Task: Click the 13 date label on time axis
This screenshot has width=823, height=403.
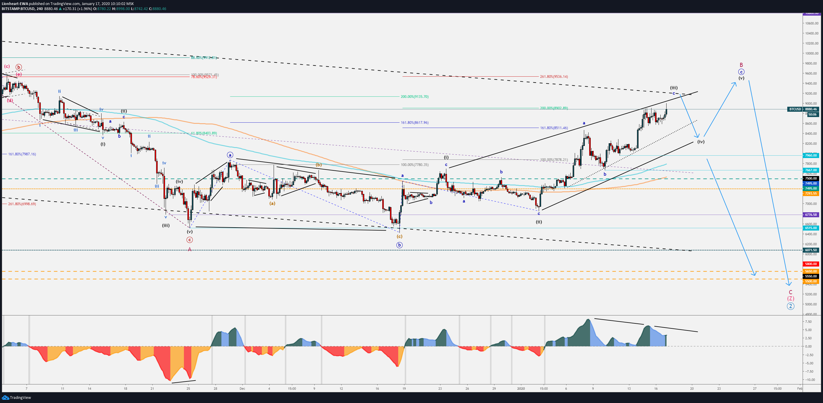Action: (x=629, y=389)
